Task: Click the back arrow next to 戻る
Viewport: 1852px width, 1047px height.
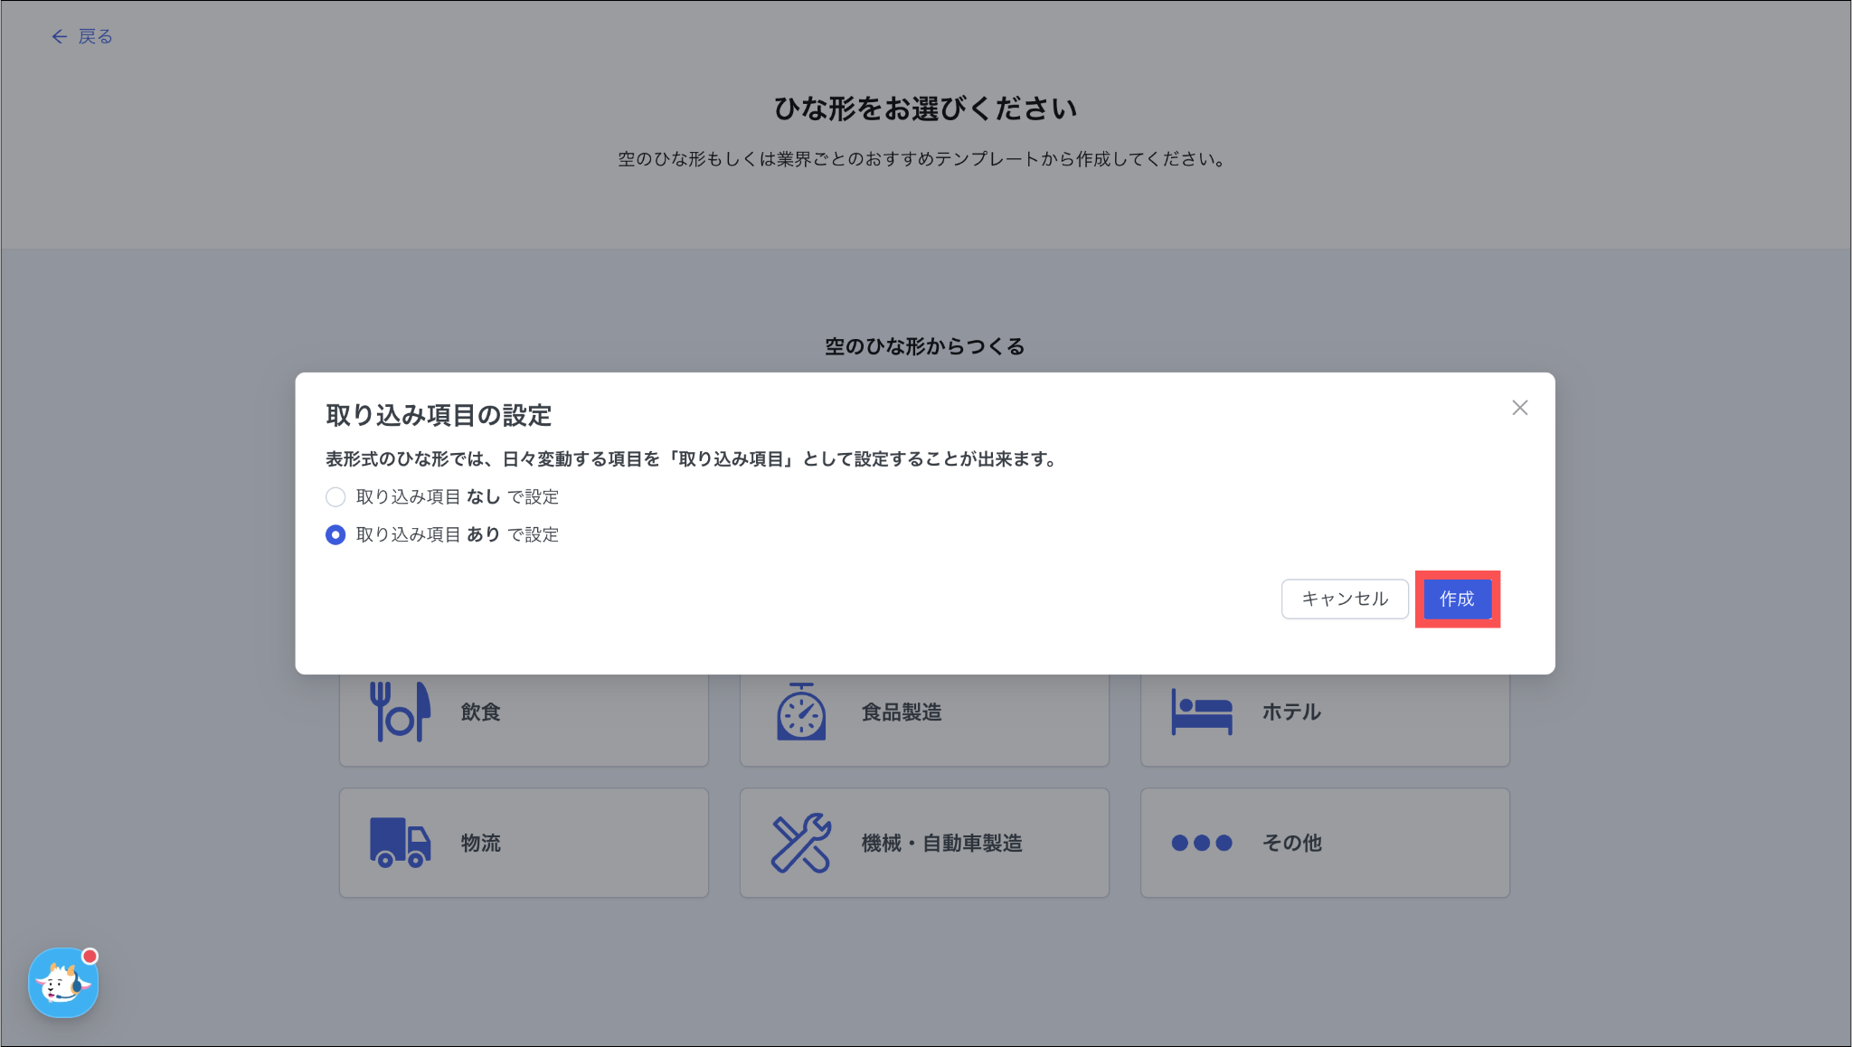Action: pyautogui.click(x=60, y=36)
